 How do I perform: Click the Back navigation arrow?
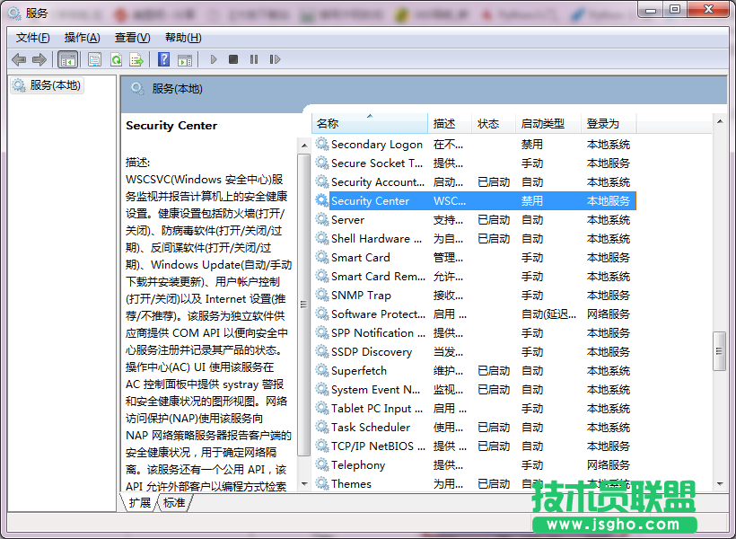(x=20, y=59)
